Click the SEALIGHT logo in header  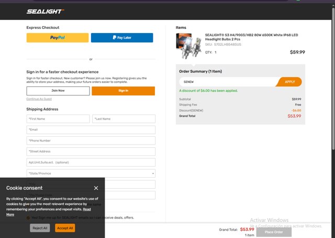click(45, 12)
